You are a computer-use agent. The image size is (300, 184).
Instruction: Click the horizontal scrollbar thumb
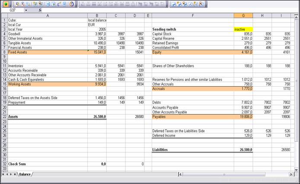coord(225,174)
